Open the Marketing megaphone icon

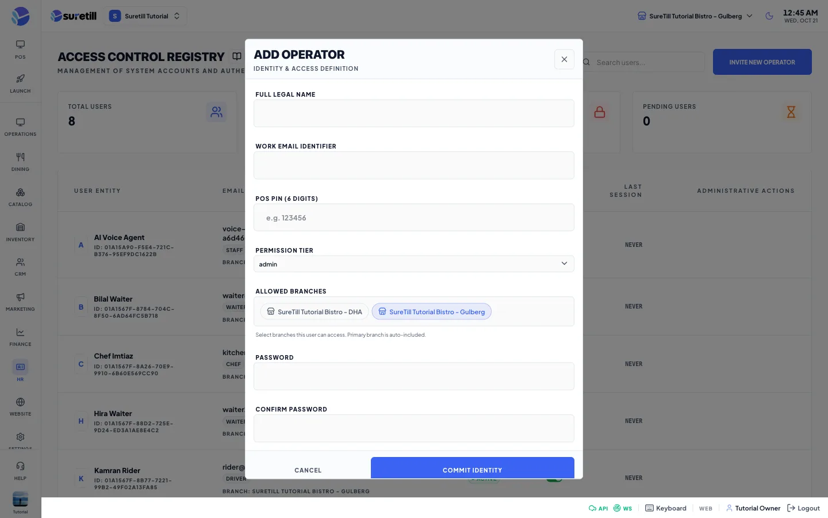click(20, 302)
